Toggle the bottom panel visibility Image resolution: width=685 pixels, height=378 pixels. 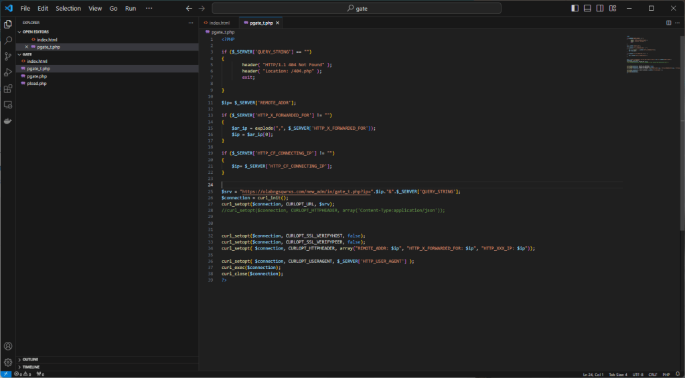pyautogui.click(x=587, y=8)
